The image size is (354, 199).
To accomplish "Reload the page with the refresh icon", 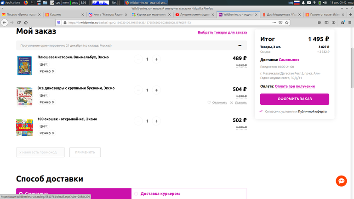I will (x=19, y=23).
